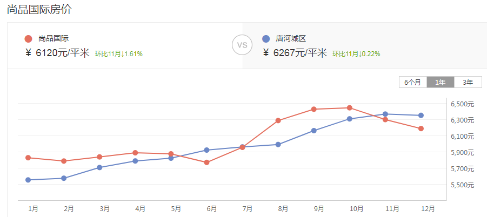
Task: Click the blue data point for 1月
Action: click(28, 180)
